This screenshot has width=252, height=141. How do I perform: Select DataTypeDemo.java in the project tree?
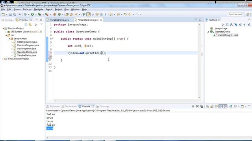[x=27, y=42]
